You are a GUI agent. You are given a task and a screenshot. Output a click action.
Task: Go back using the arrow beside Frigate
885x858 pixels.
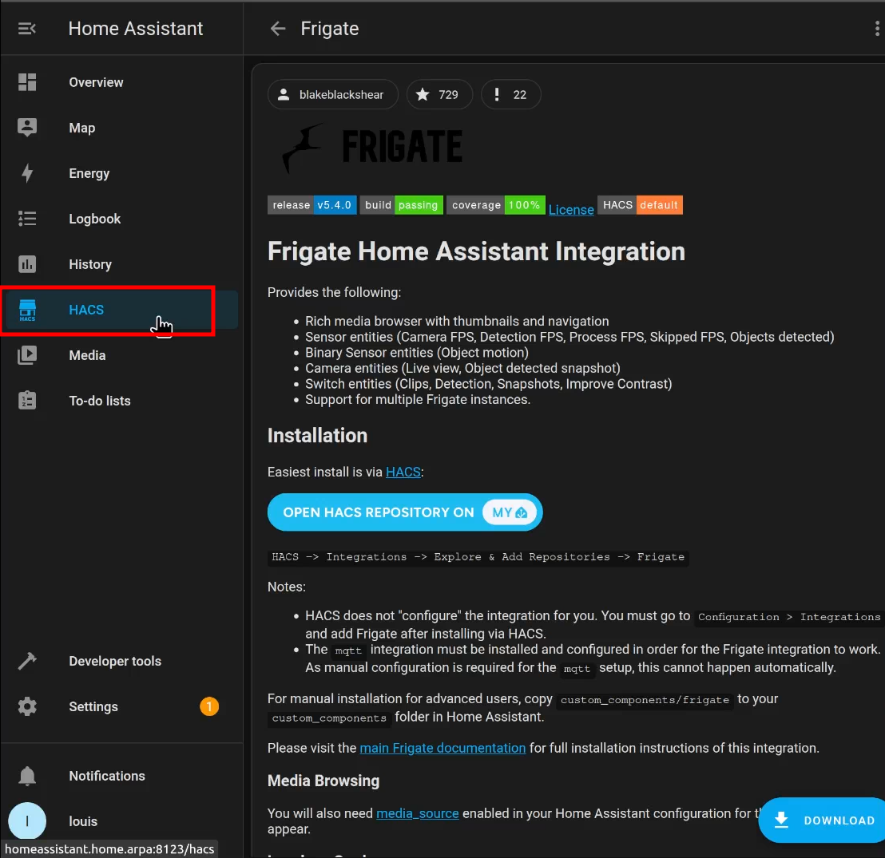tap(278, 29)
